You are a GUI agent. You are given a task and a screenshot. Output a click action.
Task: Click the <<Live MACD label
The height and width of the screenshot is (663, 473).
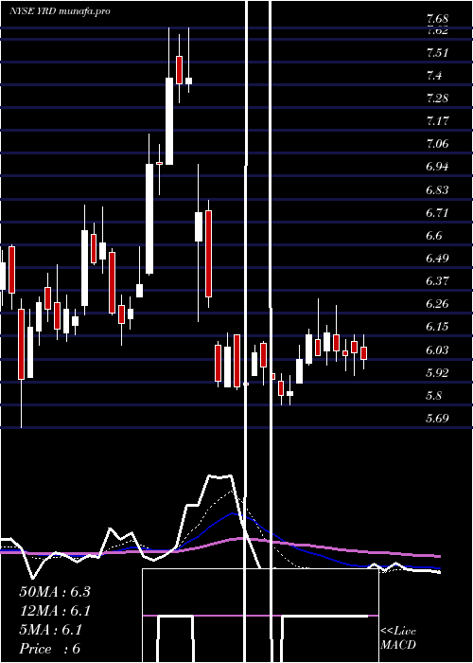tap(398, 637)
